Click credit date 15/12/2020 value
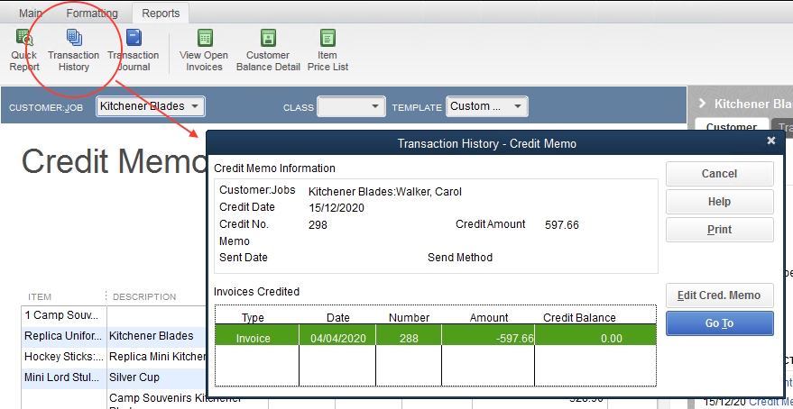Viewport: 793px width, 409px height. [337, 208]
